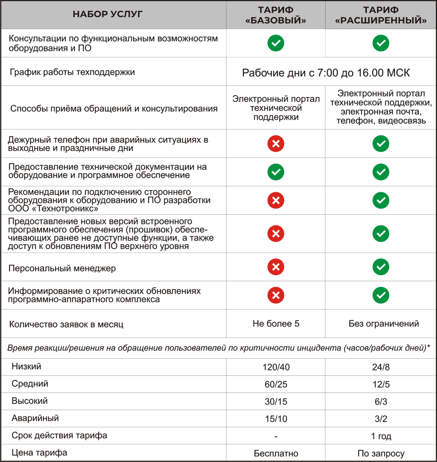Click green check for Дежурный телефон in Расширенный
The height and width of the screenshot is (462, 437).
(x=381, y=143)
